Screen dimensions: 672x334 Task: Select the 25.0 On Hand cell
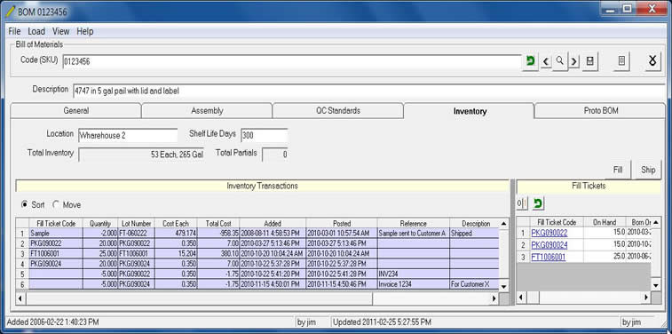click(x=605, y=258)
